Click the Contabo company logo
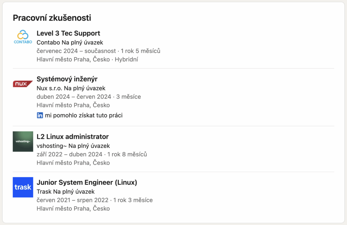This screenshot has width=347, height=225. (23, 37)
